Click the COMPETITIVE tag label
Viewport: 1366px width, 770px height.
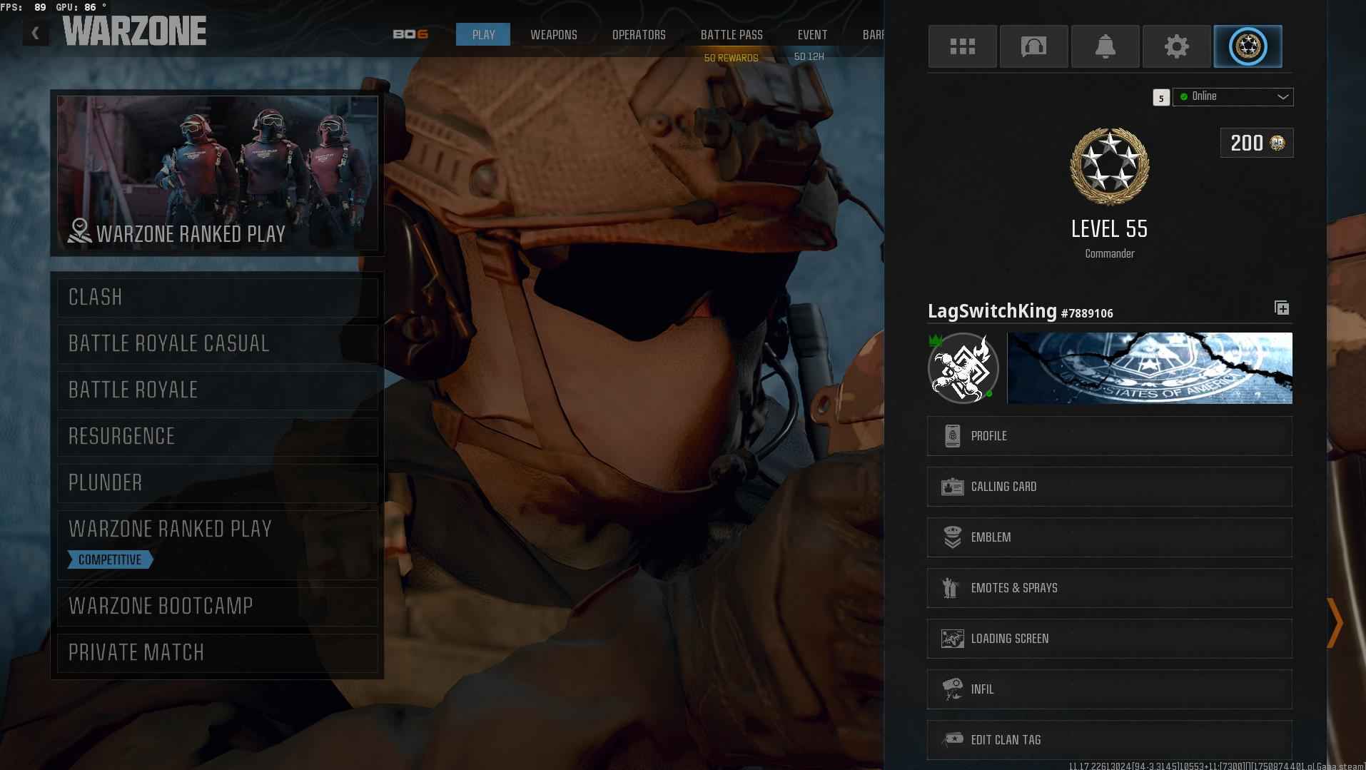point(111,559)
